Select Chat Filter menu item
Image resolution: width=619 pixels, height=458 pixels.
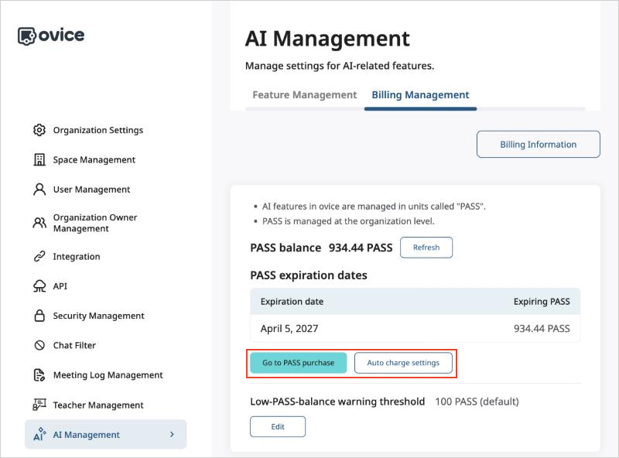click(74, 346)
